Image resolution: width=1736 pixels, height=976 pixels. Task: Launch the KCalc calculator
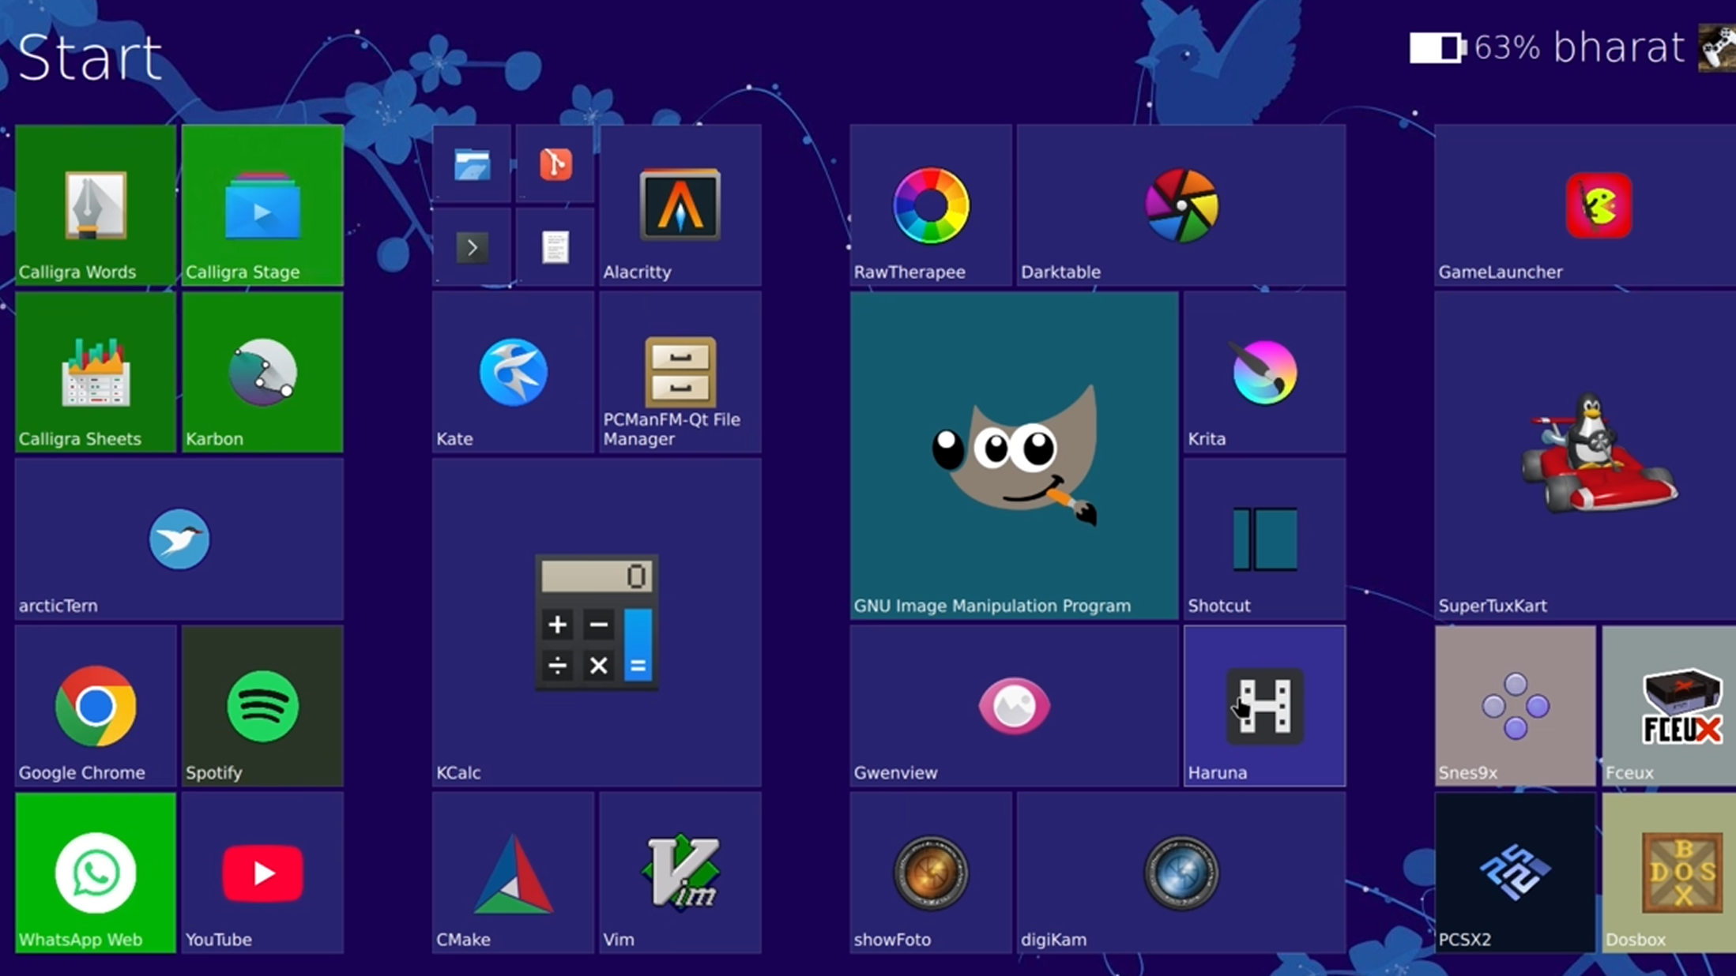[x=596, y=624]
